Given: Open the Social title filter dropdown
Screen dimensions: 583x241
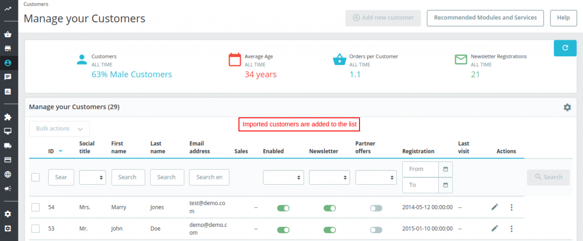Looking at the screenshot, I should point(92,177).
